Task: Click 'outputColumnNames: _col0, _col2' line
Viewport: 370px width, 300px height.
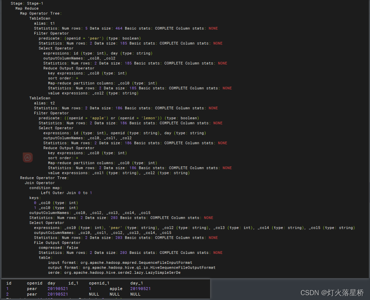Action: pyautogui.click(x=79, y=58)
